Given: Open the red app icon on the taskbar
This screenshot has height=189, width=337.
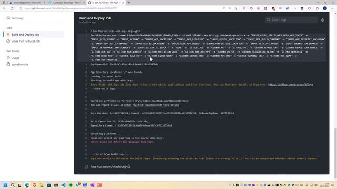Looking at the screenshot, I should click(100, 185).
